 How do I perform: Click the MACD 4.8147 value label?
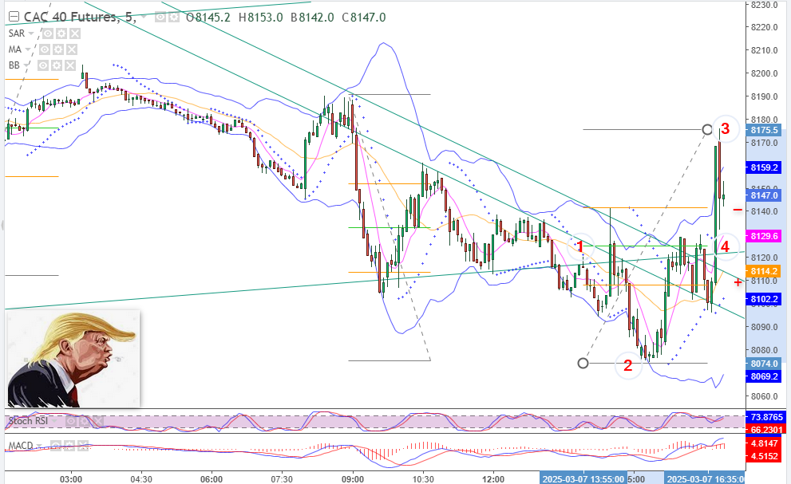[765, 443]
